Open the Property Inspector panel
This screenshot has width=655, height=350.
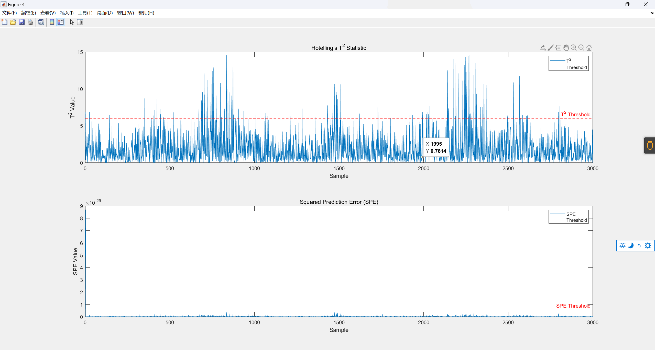pos(80,22)
